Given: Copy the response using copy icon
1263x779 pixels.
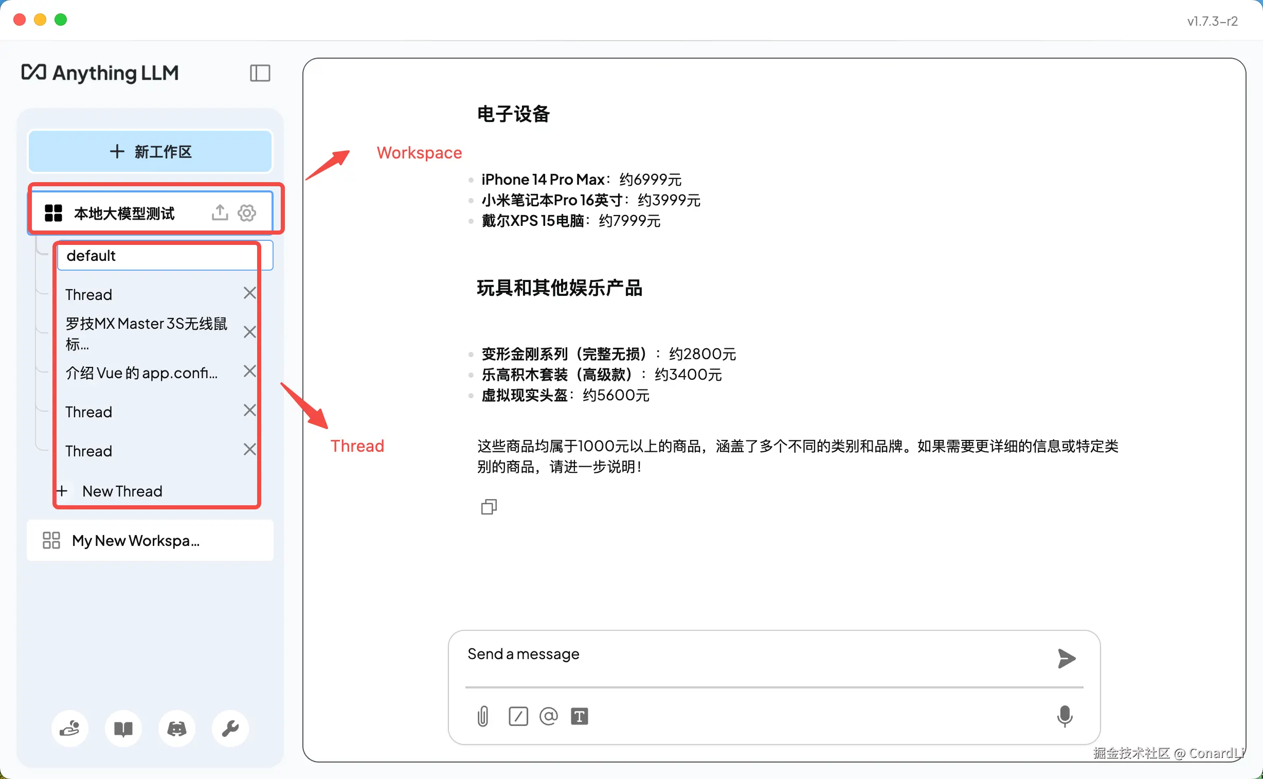Looking at the screenshot, I should [489, 507].
